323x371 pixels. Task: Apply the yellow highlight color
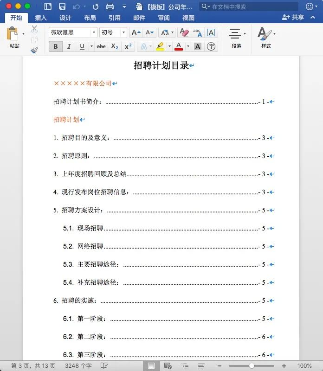[160, 46]
